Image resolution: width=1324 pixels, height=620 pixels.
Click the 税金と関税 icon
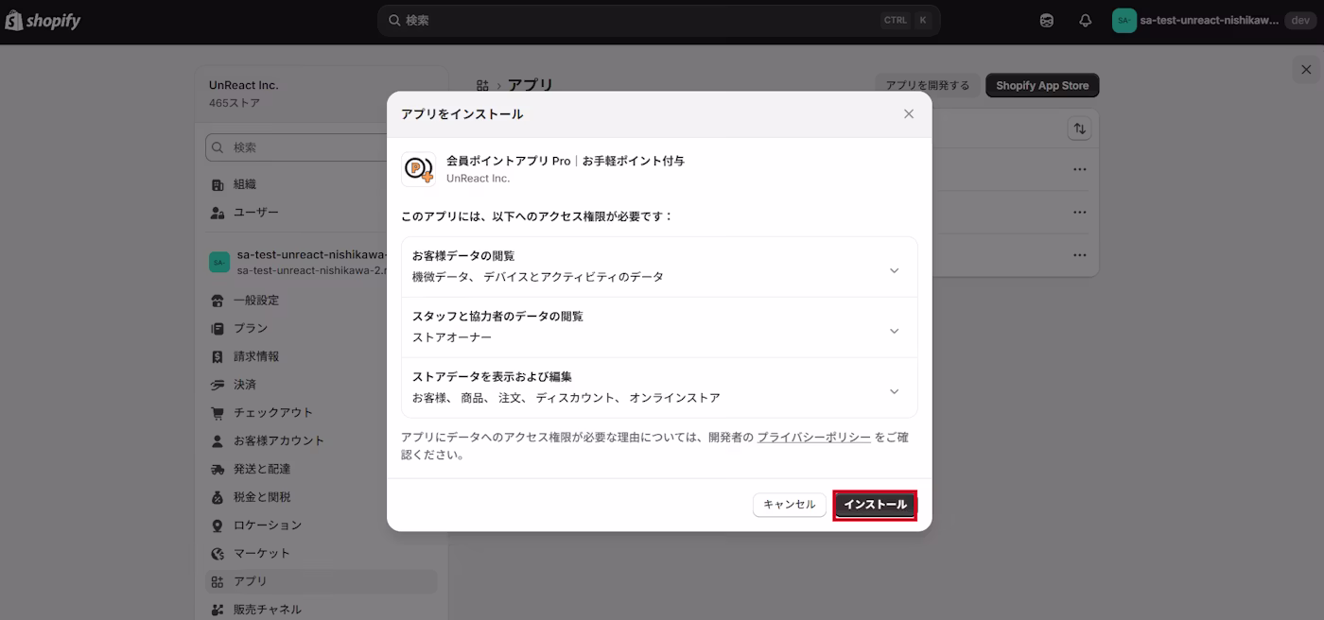[x=218, y=497]
